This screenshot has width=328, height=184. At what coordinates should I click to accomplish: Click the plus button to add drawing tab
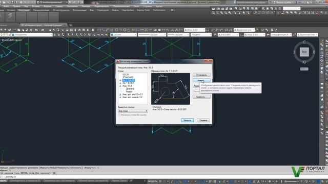[x=71, y=25]
